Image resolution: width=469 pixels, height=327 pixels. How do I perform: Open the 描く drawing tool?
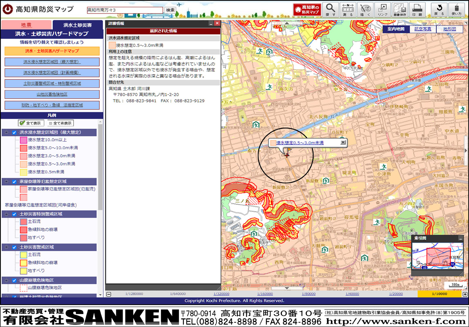tap(365, 9)
